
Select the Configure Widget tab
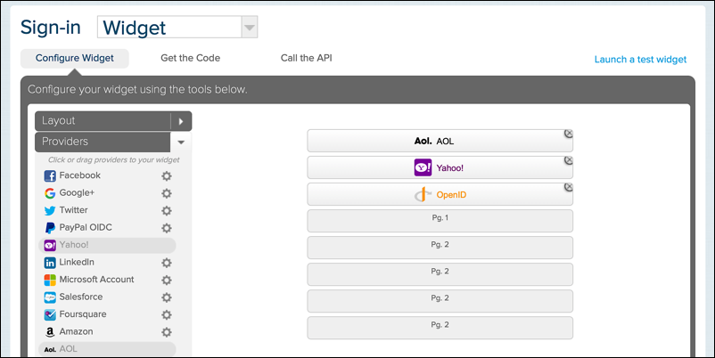click(74, 59)
